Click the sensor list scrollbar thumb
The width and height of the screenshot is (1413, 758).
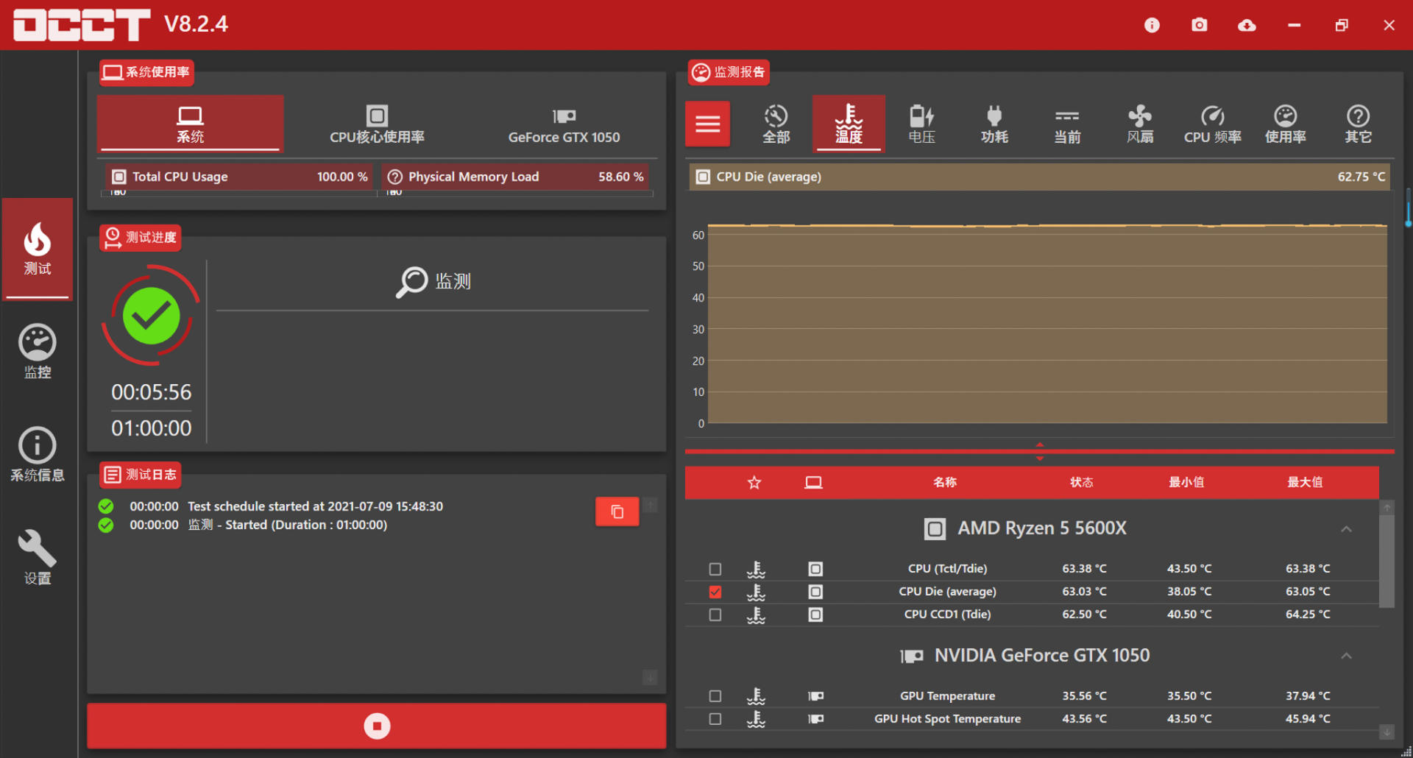[1387, 562]
